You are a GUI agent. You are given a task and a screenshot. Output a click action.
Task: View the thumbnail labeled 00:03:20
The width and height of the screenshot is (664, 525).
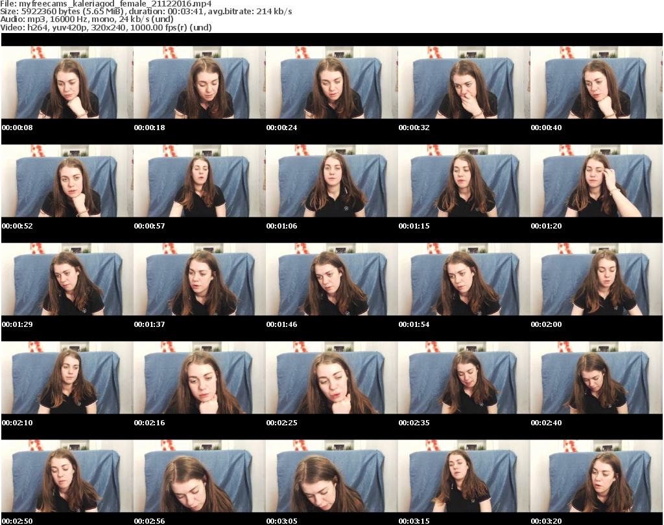coord(597,476)
